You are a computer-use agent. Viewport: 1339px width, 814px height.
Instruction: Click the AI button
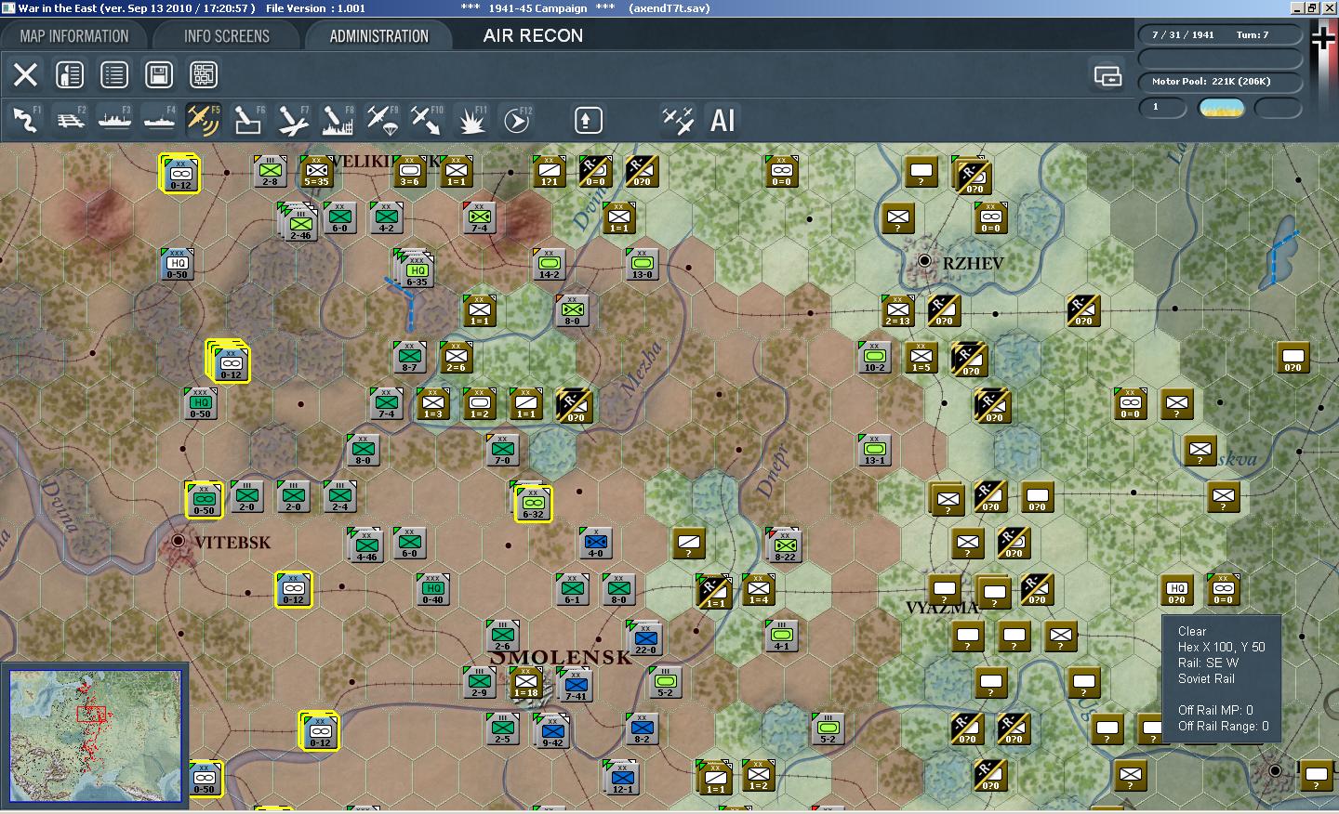point(723,120)
